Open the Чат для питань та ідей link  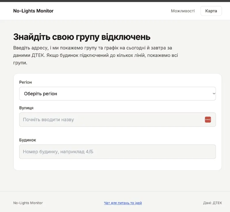(x=123, y=203)
